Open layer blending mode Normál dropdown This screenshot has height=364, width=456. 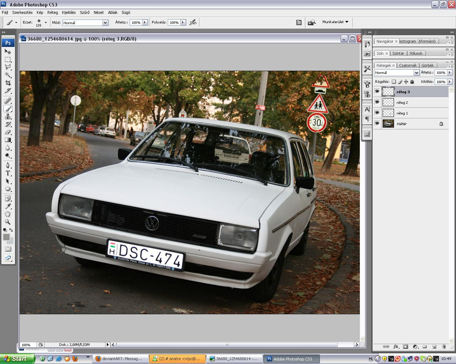397,73
